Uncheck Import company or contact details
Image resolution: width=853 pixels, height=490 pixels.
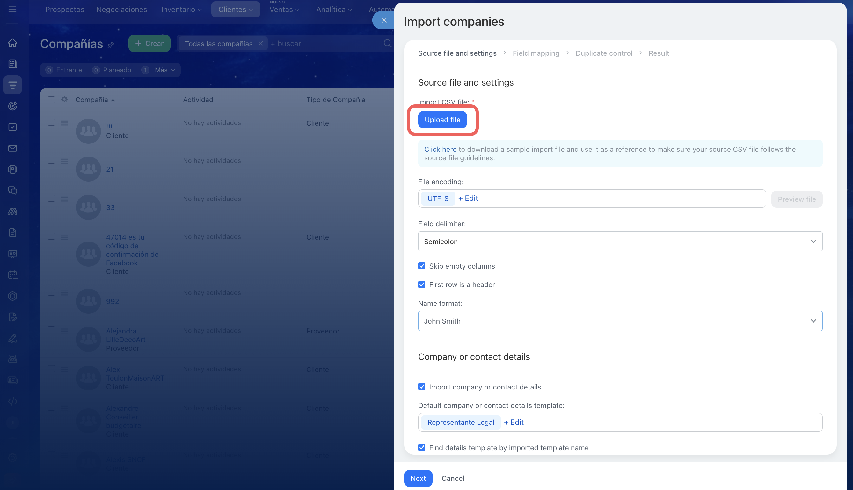tap(421, 387)
